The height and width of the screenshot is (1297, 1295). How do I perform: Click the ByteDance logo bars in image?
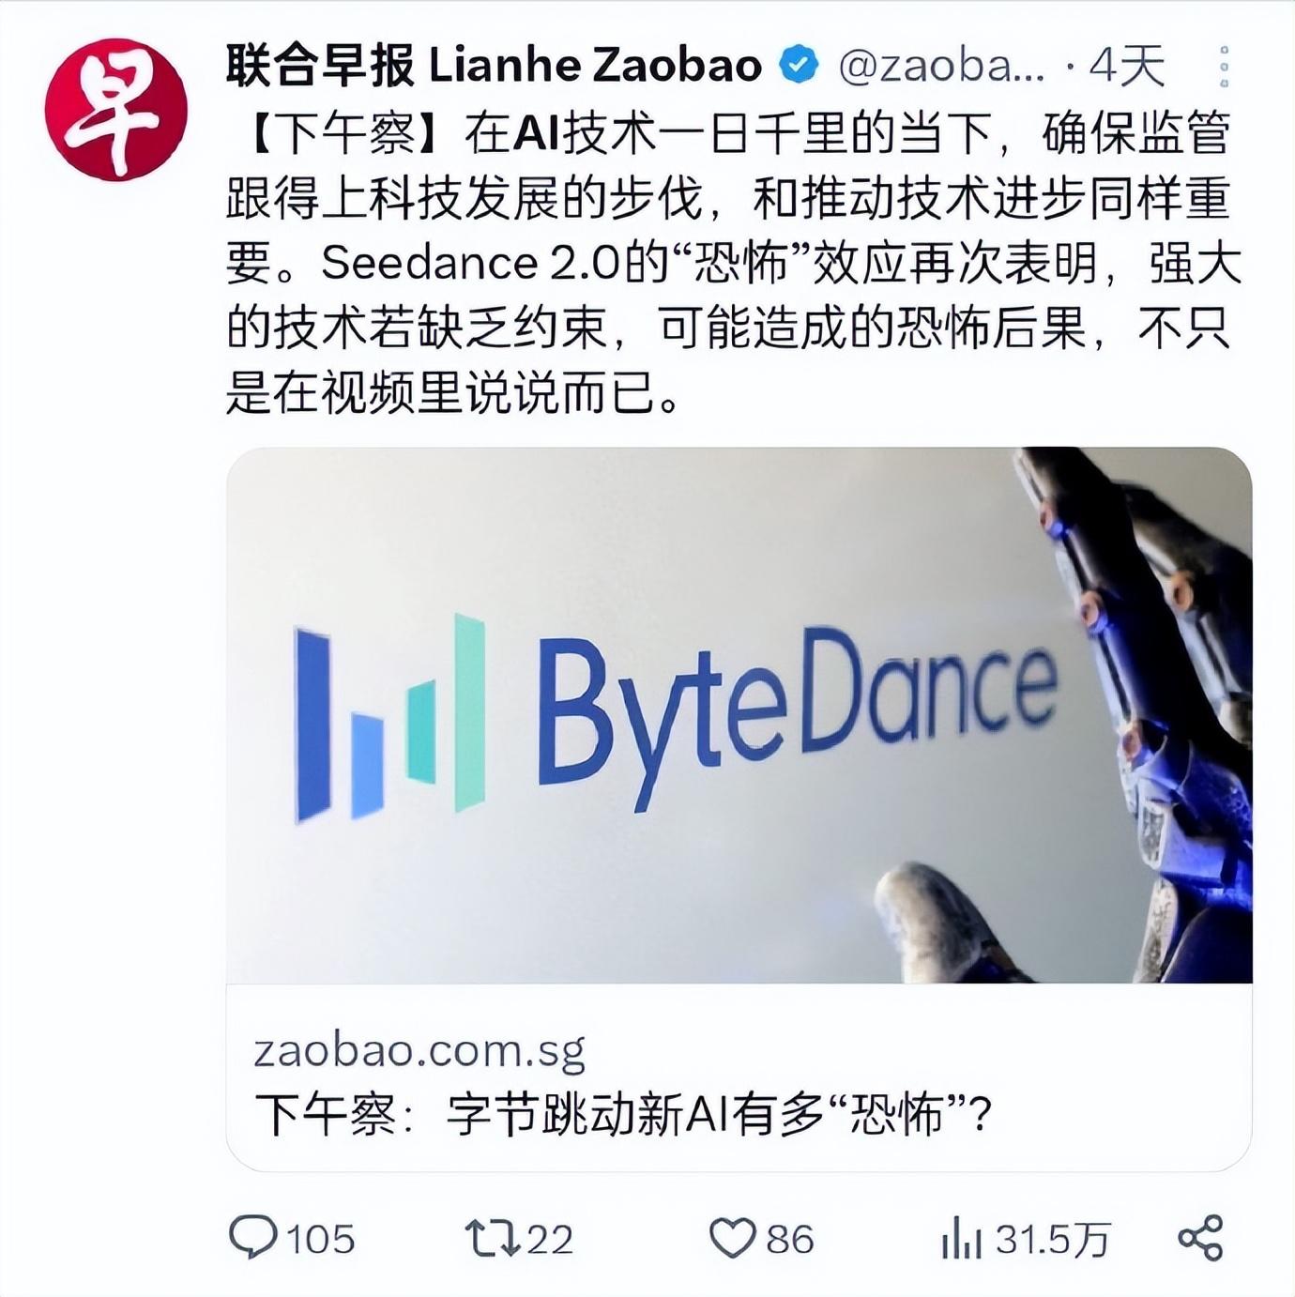click(389, 717)
